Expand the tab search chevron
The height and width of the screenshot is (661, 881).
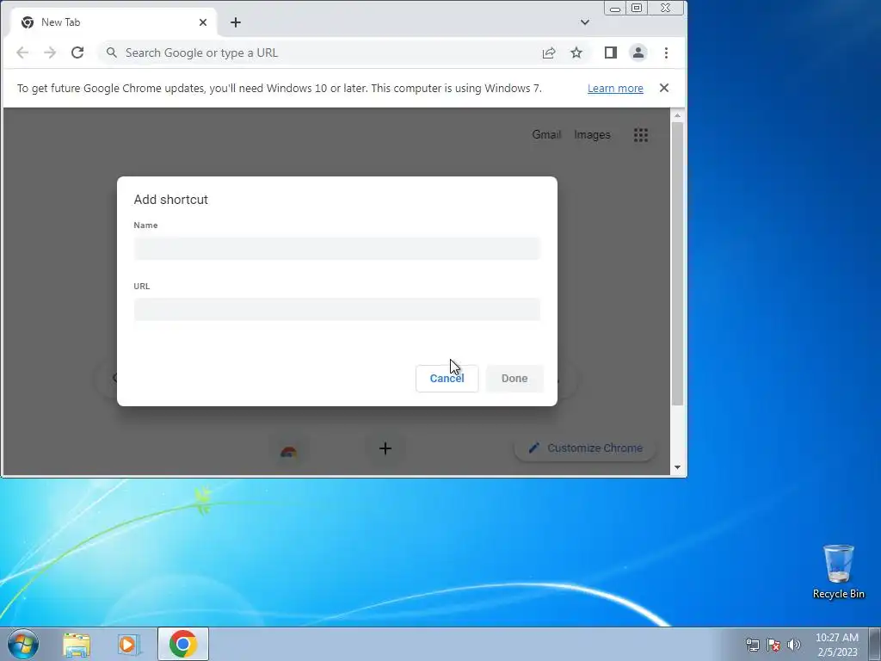585,22
